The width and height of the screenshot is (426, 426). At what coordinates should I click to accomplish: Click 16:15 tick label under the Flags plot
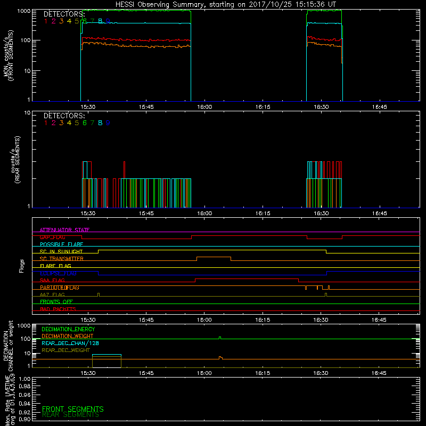[x=263, y=320]
